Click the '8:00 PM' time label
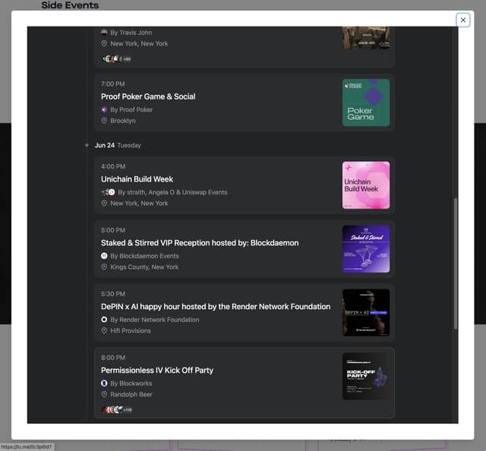This screenshot has height=451, width=486. click(113, 358)
